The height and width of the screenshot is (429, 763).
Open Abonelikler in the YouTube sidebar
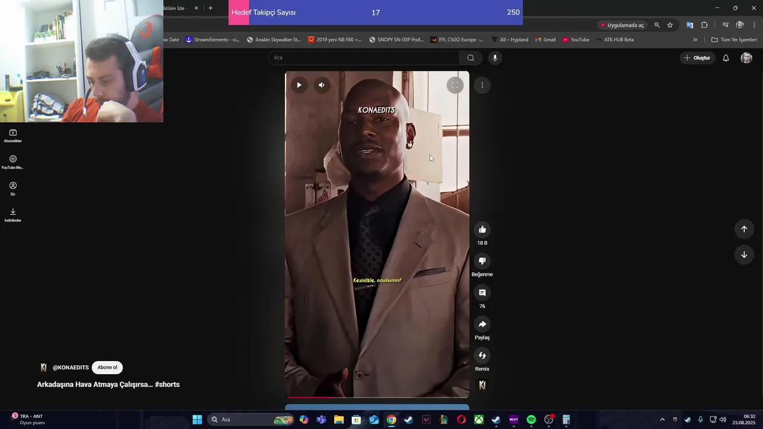click(13, 136)
